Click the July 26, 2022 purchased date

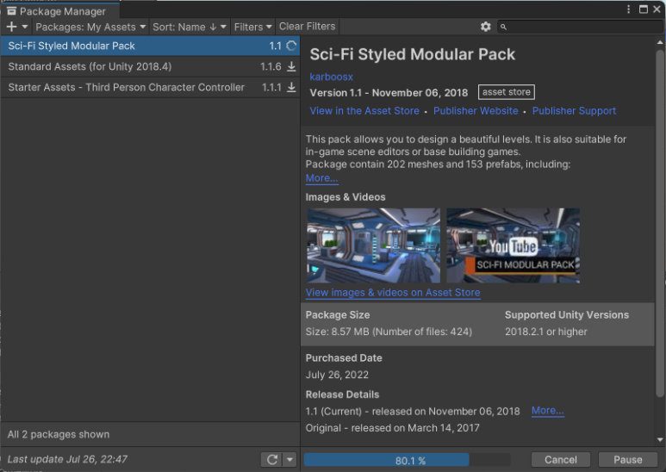click(x=337, y=375)
